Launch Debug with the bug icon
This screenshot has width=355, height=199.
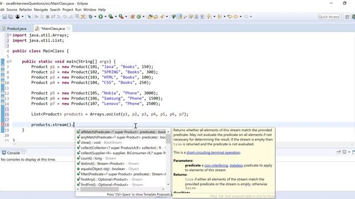point(90,17)
